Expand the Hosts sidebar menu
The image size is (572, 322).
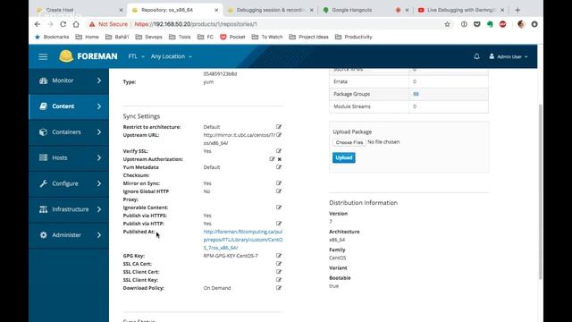pyautogui.click(x=69, y=157)
